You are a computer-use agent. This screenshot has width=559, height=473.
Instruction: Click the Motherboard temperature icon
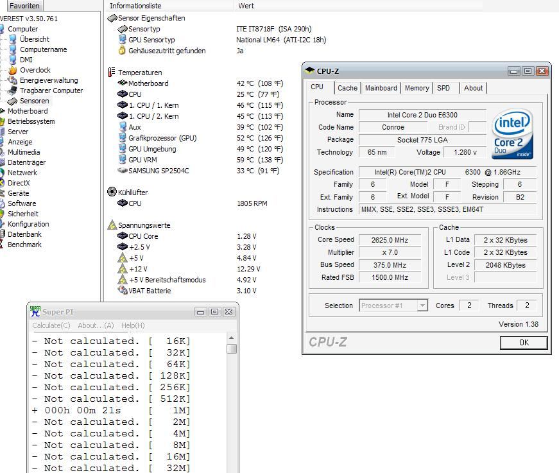pos(123,83)
